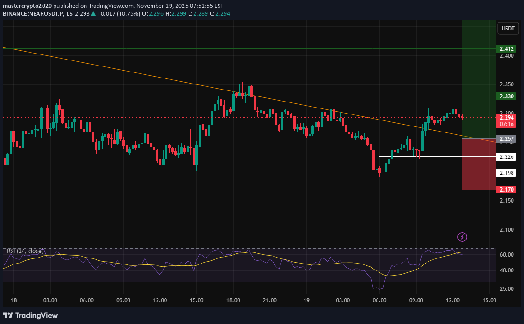Select the red 2.170 stop-loss label
Screen dimensions: 524x324
point(507,189)
